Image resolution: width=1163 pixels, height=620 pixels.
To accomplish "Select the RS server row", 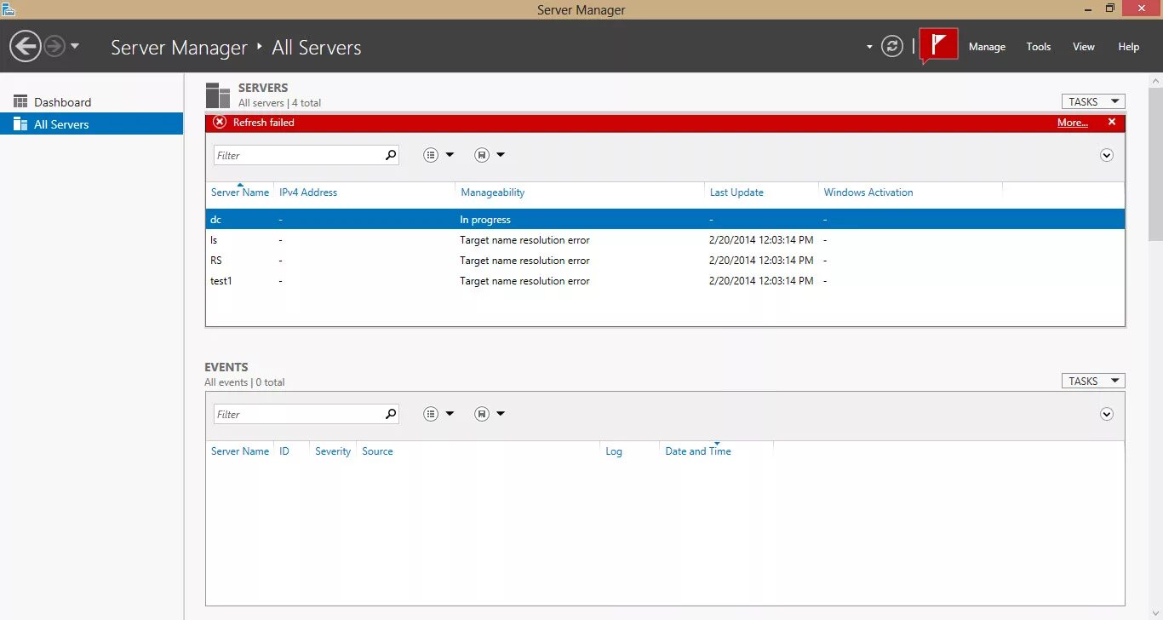I will pyautogui.click(x=665, y=261).
